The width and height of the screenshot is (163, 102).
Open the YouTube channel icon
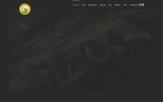[143, 5]
